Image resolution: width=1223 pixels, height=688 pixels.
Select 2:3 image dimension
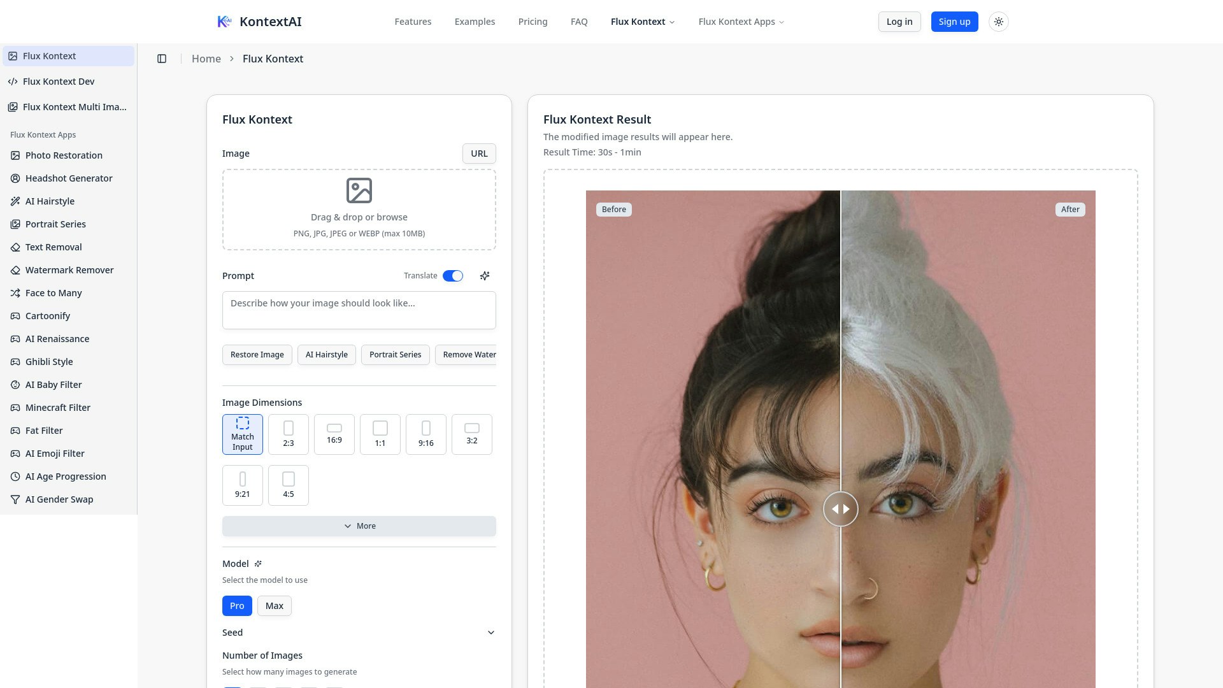tap(289, 434)
